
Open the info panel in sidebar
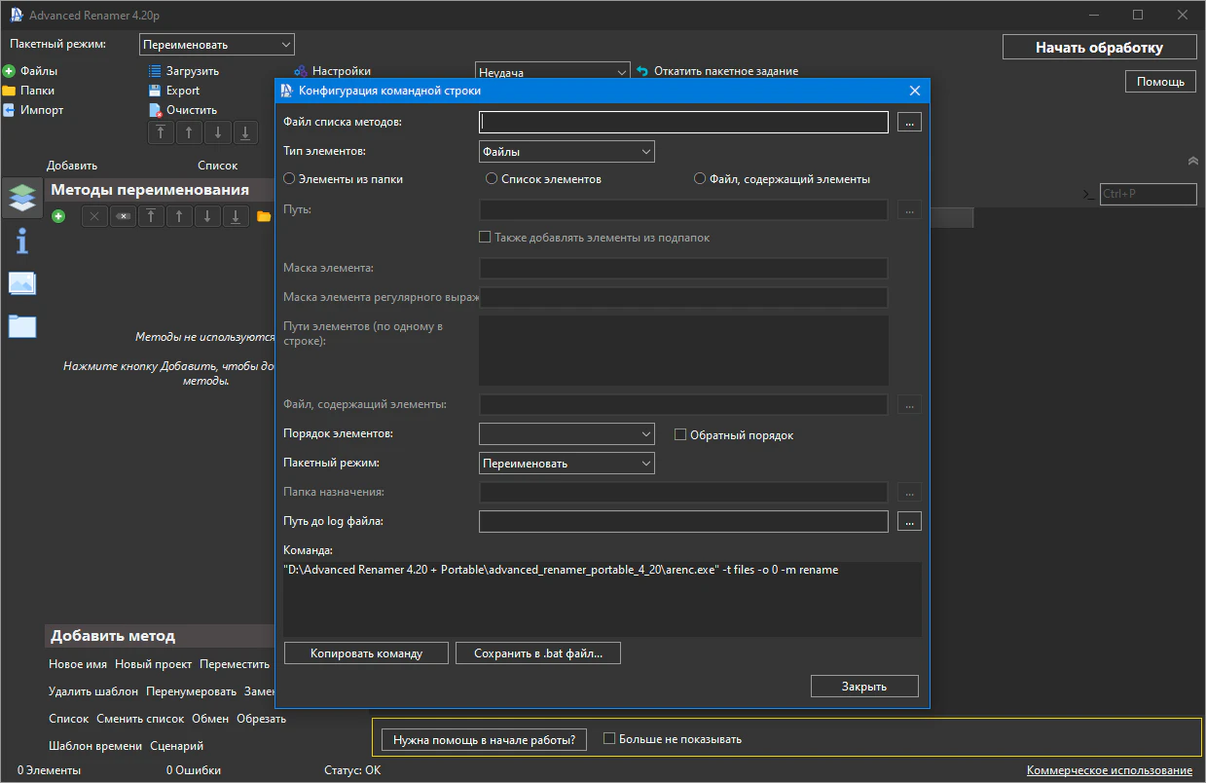point(21,240)
